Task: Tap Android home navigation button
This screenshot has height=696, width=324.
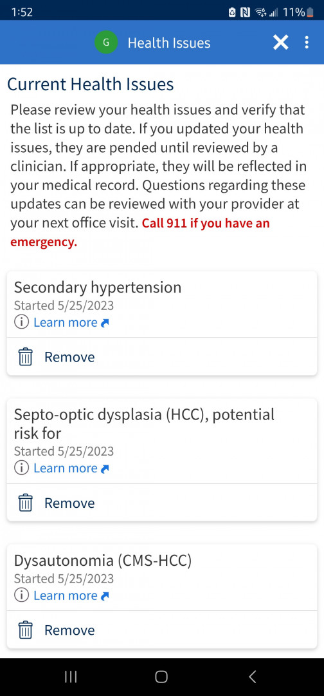Action: click(x=161, y=677)
